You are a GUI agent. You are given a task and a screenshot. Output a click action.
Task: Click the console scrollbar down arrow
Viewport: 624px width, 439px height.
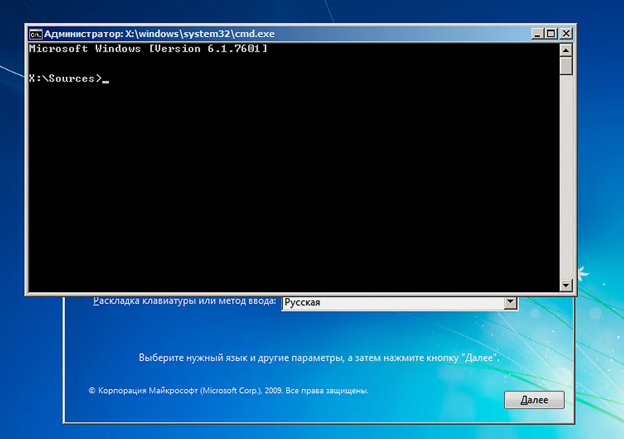pos(566,285)
